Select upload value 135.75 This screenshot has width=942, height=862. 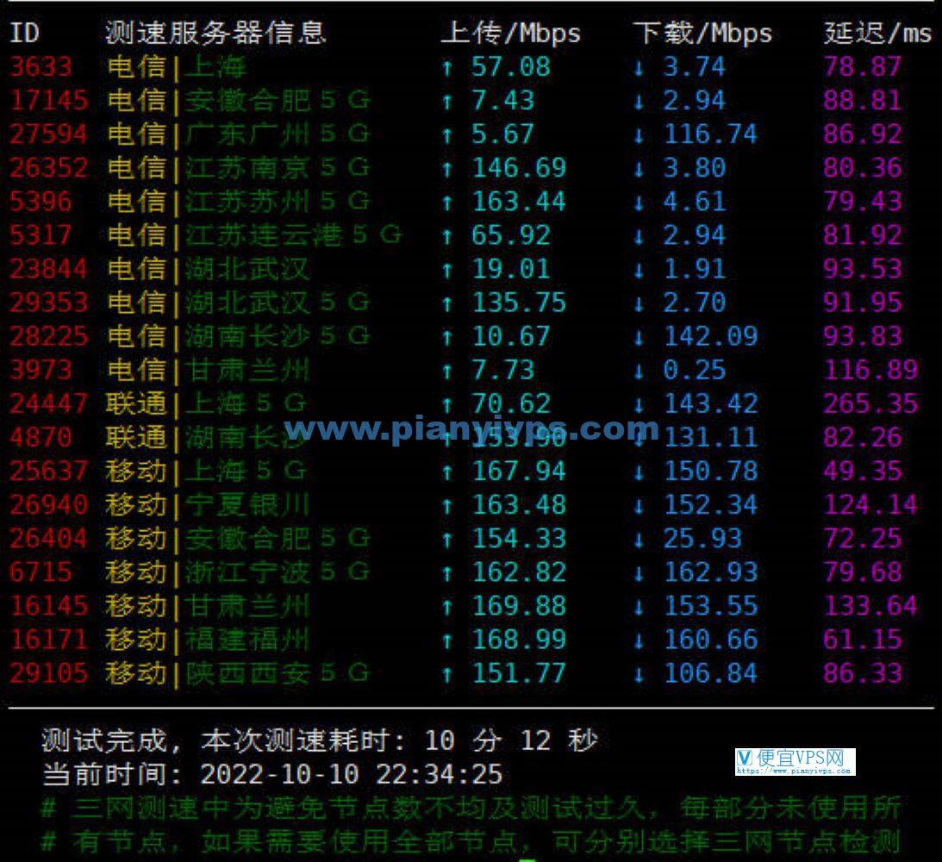point(519,303)
